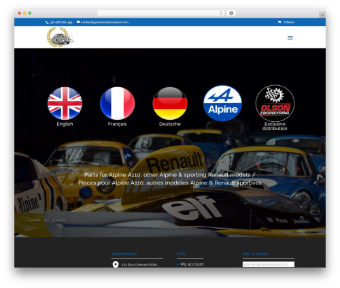Screen dimensions: 340x288
Task: Open the shopping cart icon
Action: point(279,22)
